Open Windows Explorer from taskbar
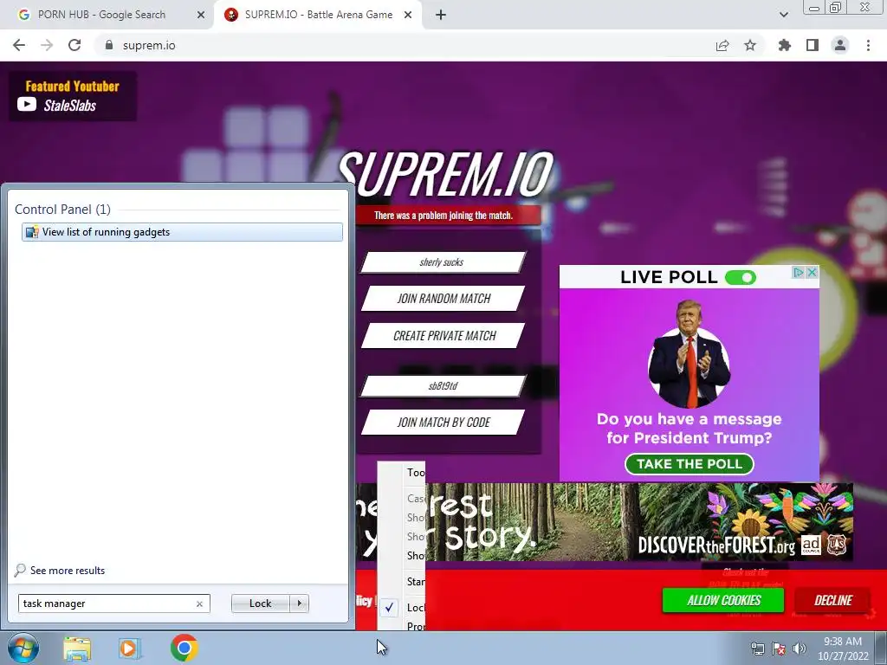Image resolution: width=887 pixels, height=665 pixels. (77, 648)
